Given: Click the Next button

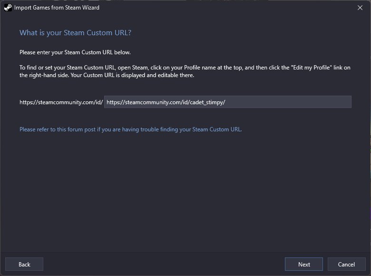Looking at the screenshot, I should point(304,264).
